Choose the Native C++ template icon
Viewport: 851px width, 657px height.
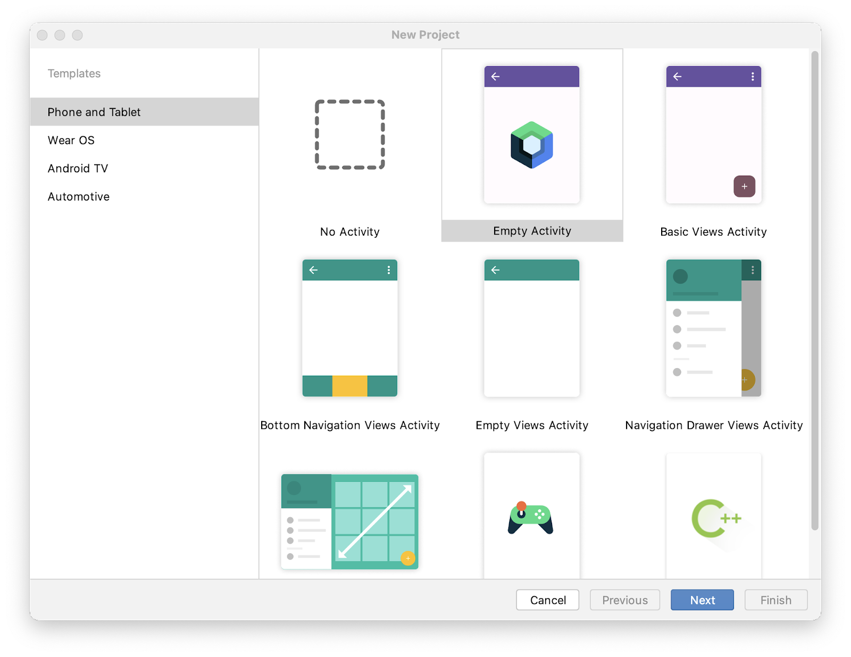(x=716, y=518)
